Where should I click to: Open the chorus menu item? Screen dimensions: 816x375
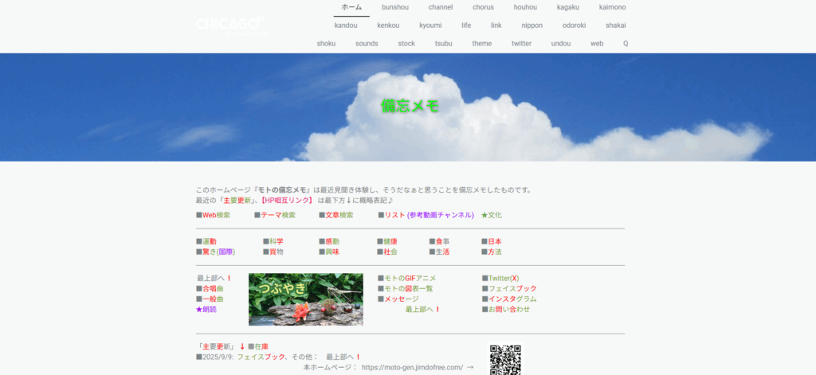coord(483,7)
